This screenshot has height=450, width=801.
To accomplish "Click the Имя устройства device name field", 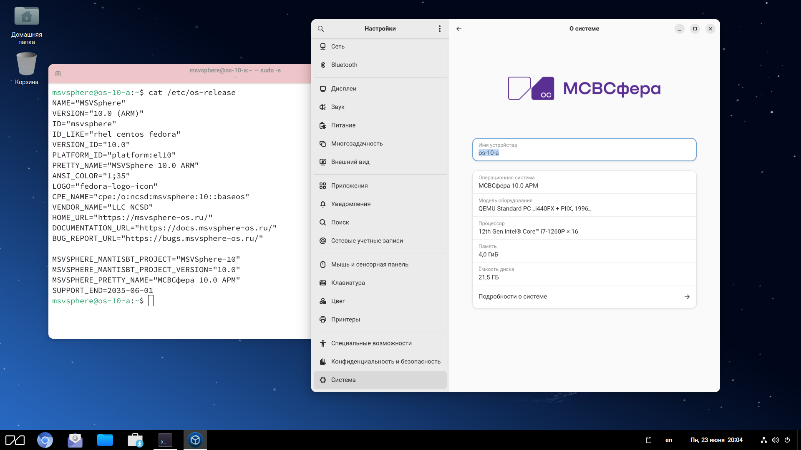I will coord(584,150).
